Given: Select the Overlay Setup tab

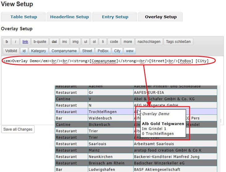Looking at the screenshot, I should point(161,17).
